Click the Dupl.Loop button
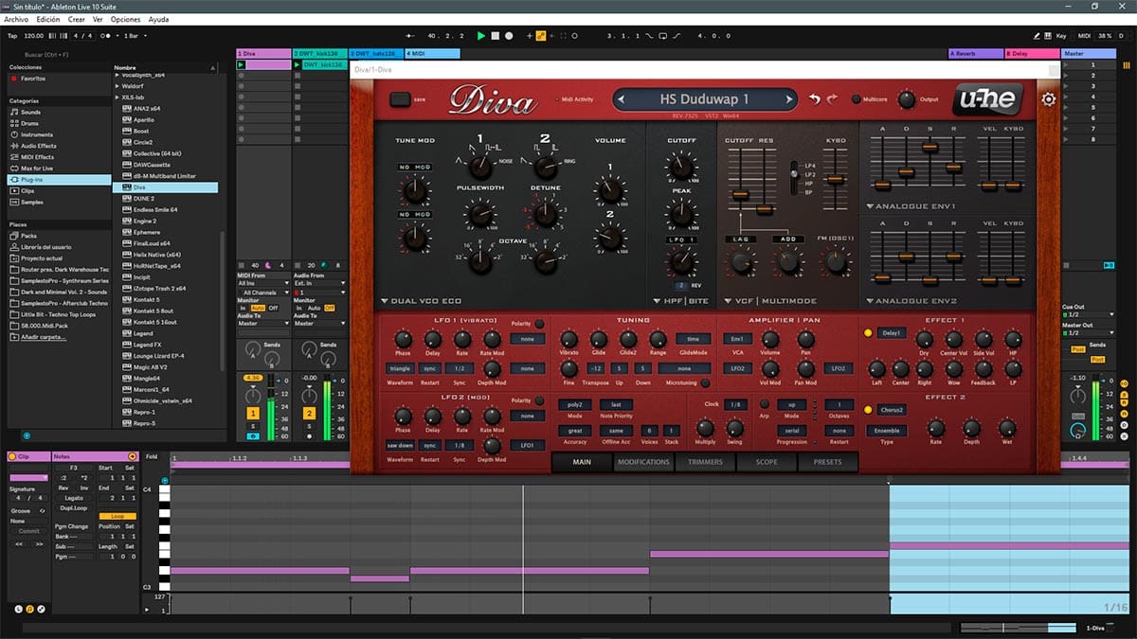The height and width of the screenshot is (639, 1137). coord(74,507)
